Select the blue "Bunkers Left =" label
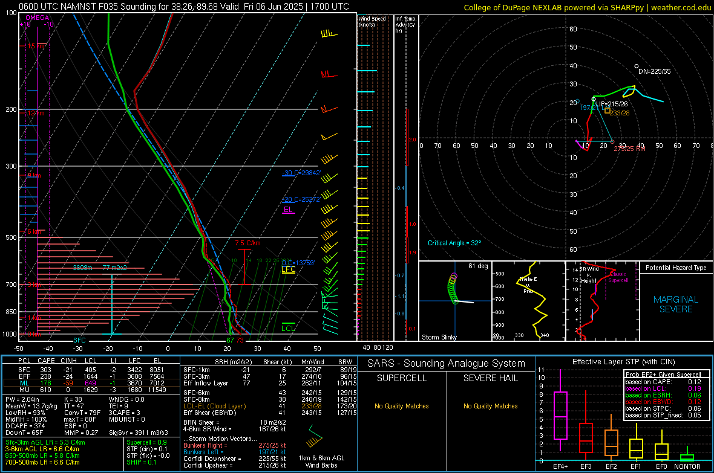This screenshot has width=714, height=473. tap(203, 452)
